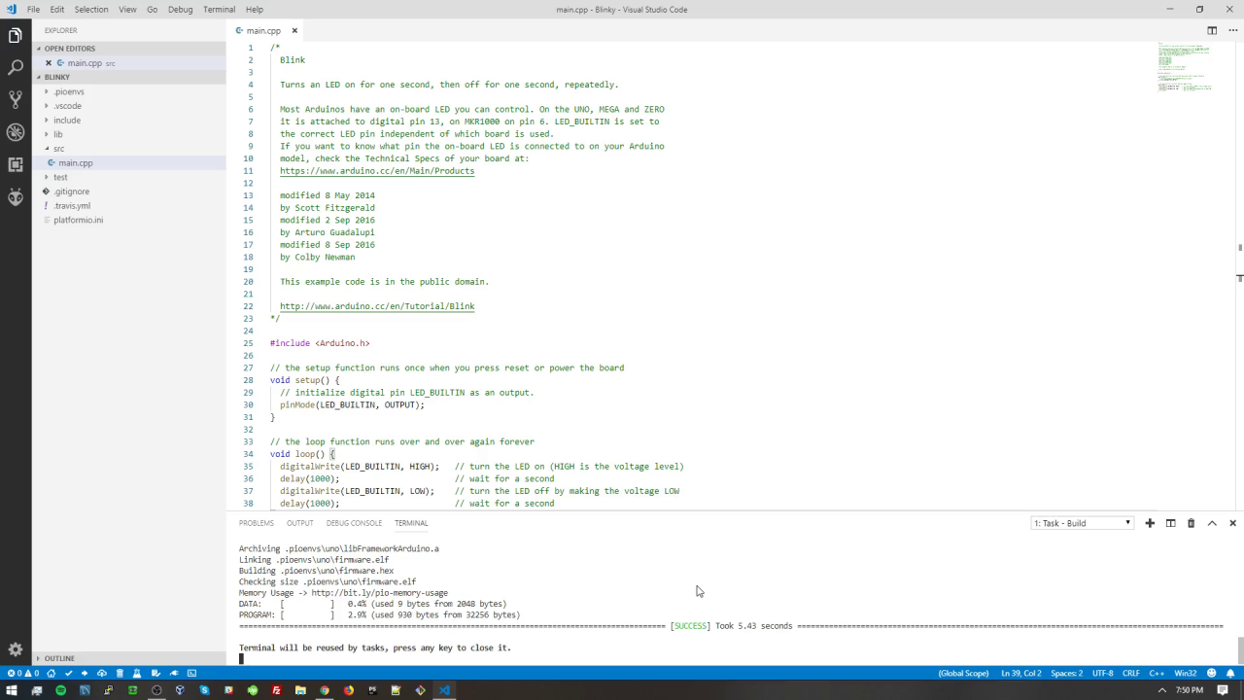Open the Selection menu
Screen dimensions: 1244x700
pos(91,9)
